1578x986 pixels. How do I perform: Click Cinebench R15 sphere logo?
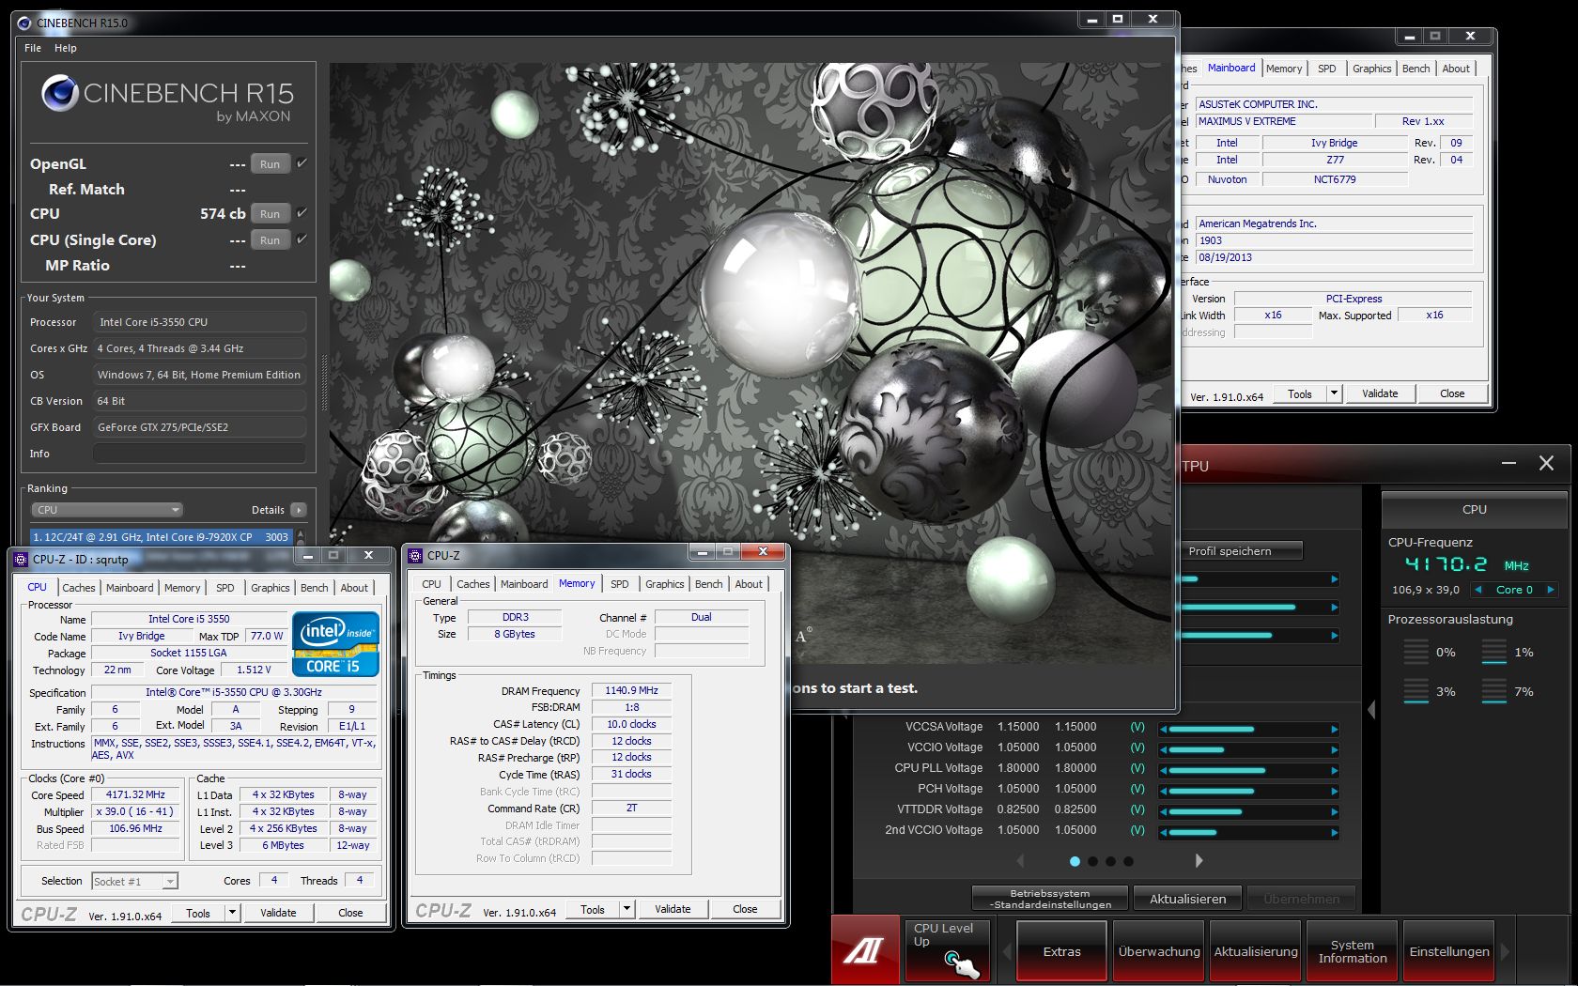click(x=59, y=93)
